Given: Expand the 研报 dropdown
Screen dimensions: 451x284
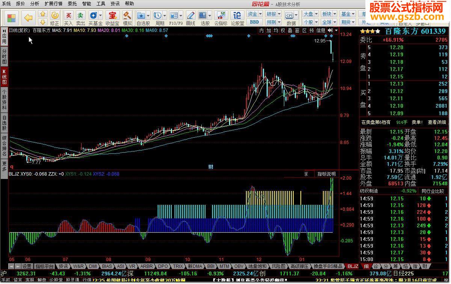Looking at the screenshot, I should [x=279, y=14].
